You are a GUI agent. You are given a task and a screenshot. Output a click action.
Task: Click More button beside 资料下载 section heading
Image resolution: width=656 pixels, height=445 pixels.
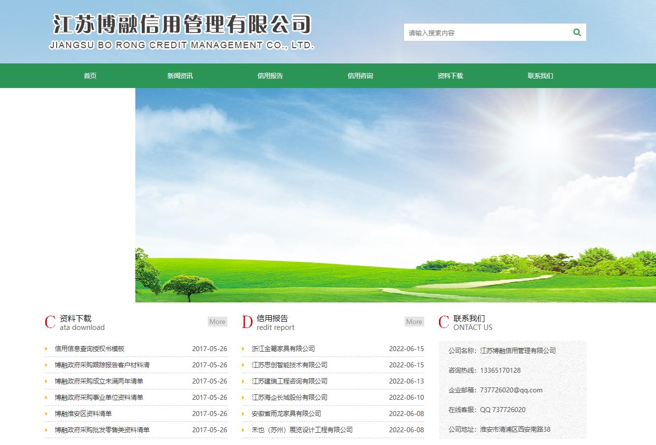point(217,322)
